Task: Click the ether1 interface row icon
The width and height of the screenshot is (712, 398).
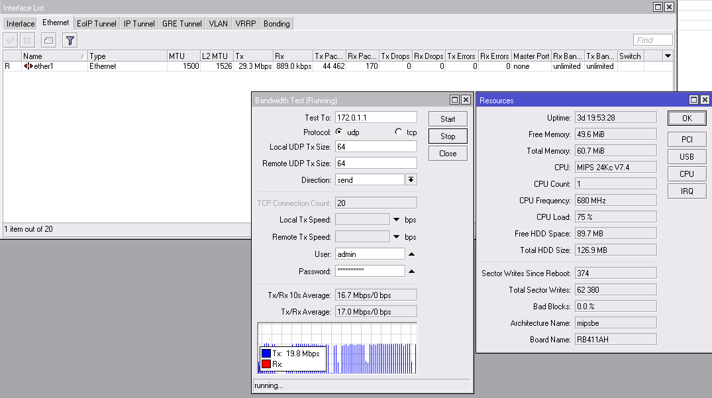Action: pyautogui.click(x=28, y=66)
